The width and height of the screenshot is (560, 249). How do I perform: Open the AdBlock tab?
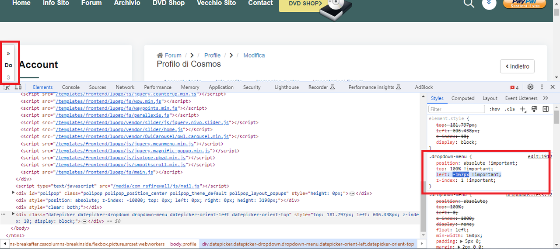(424, 87)
